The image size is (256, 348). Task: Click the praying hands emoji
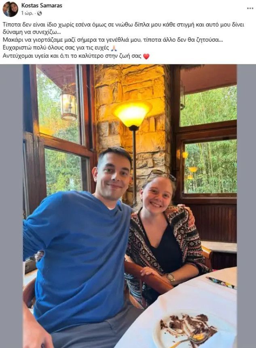(114, 48)
